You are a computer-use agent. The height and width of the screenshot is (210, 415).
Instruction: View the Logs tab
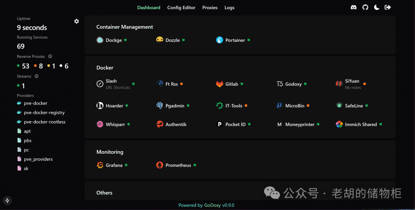229,8
